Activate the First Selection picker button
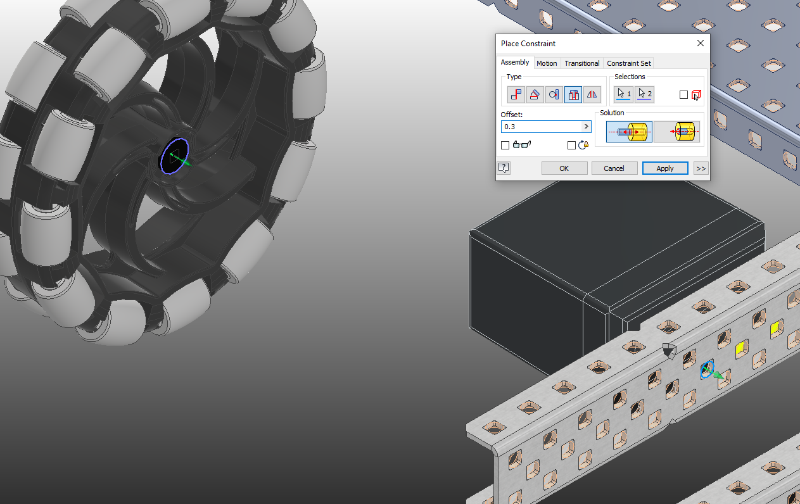 click(624, 94)
